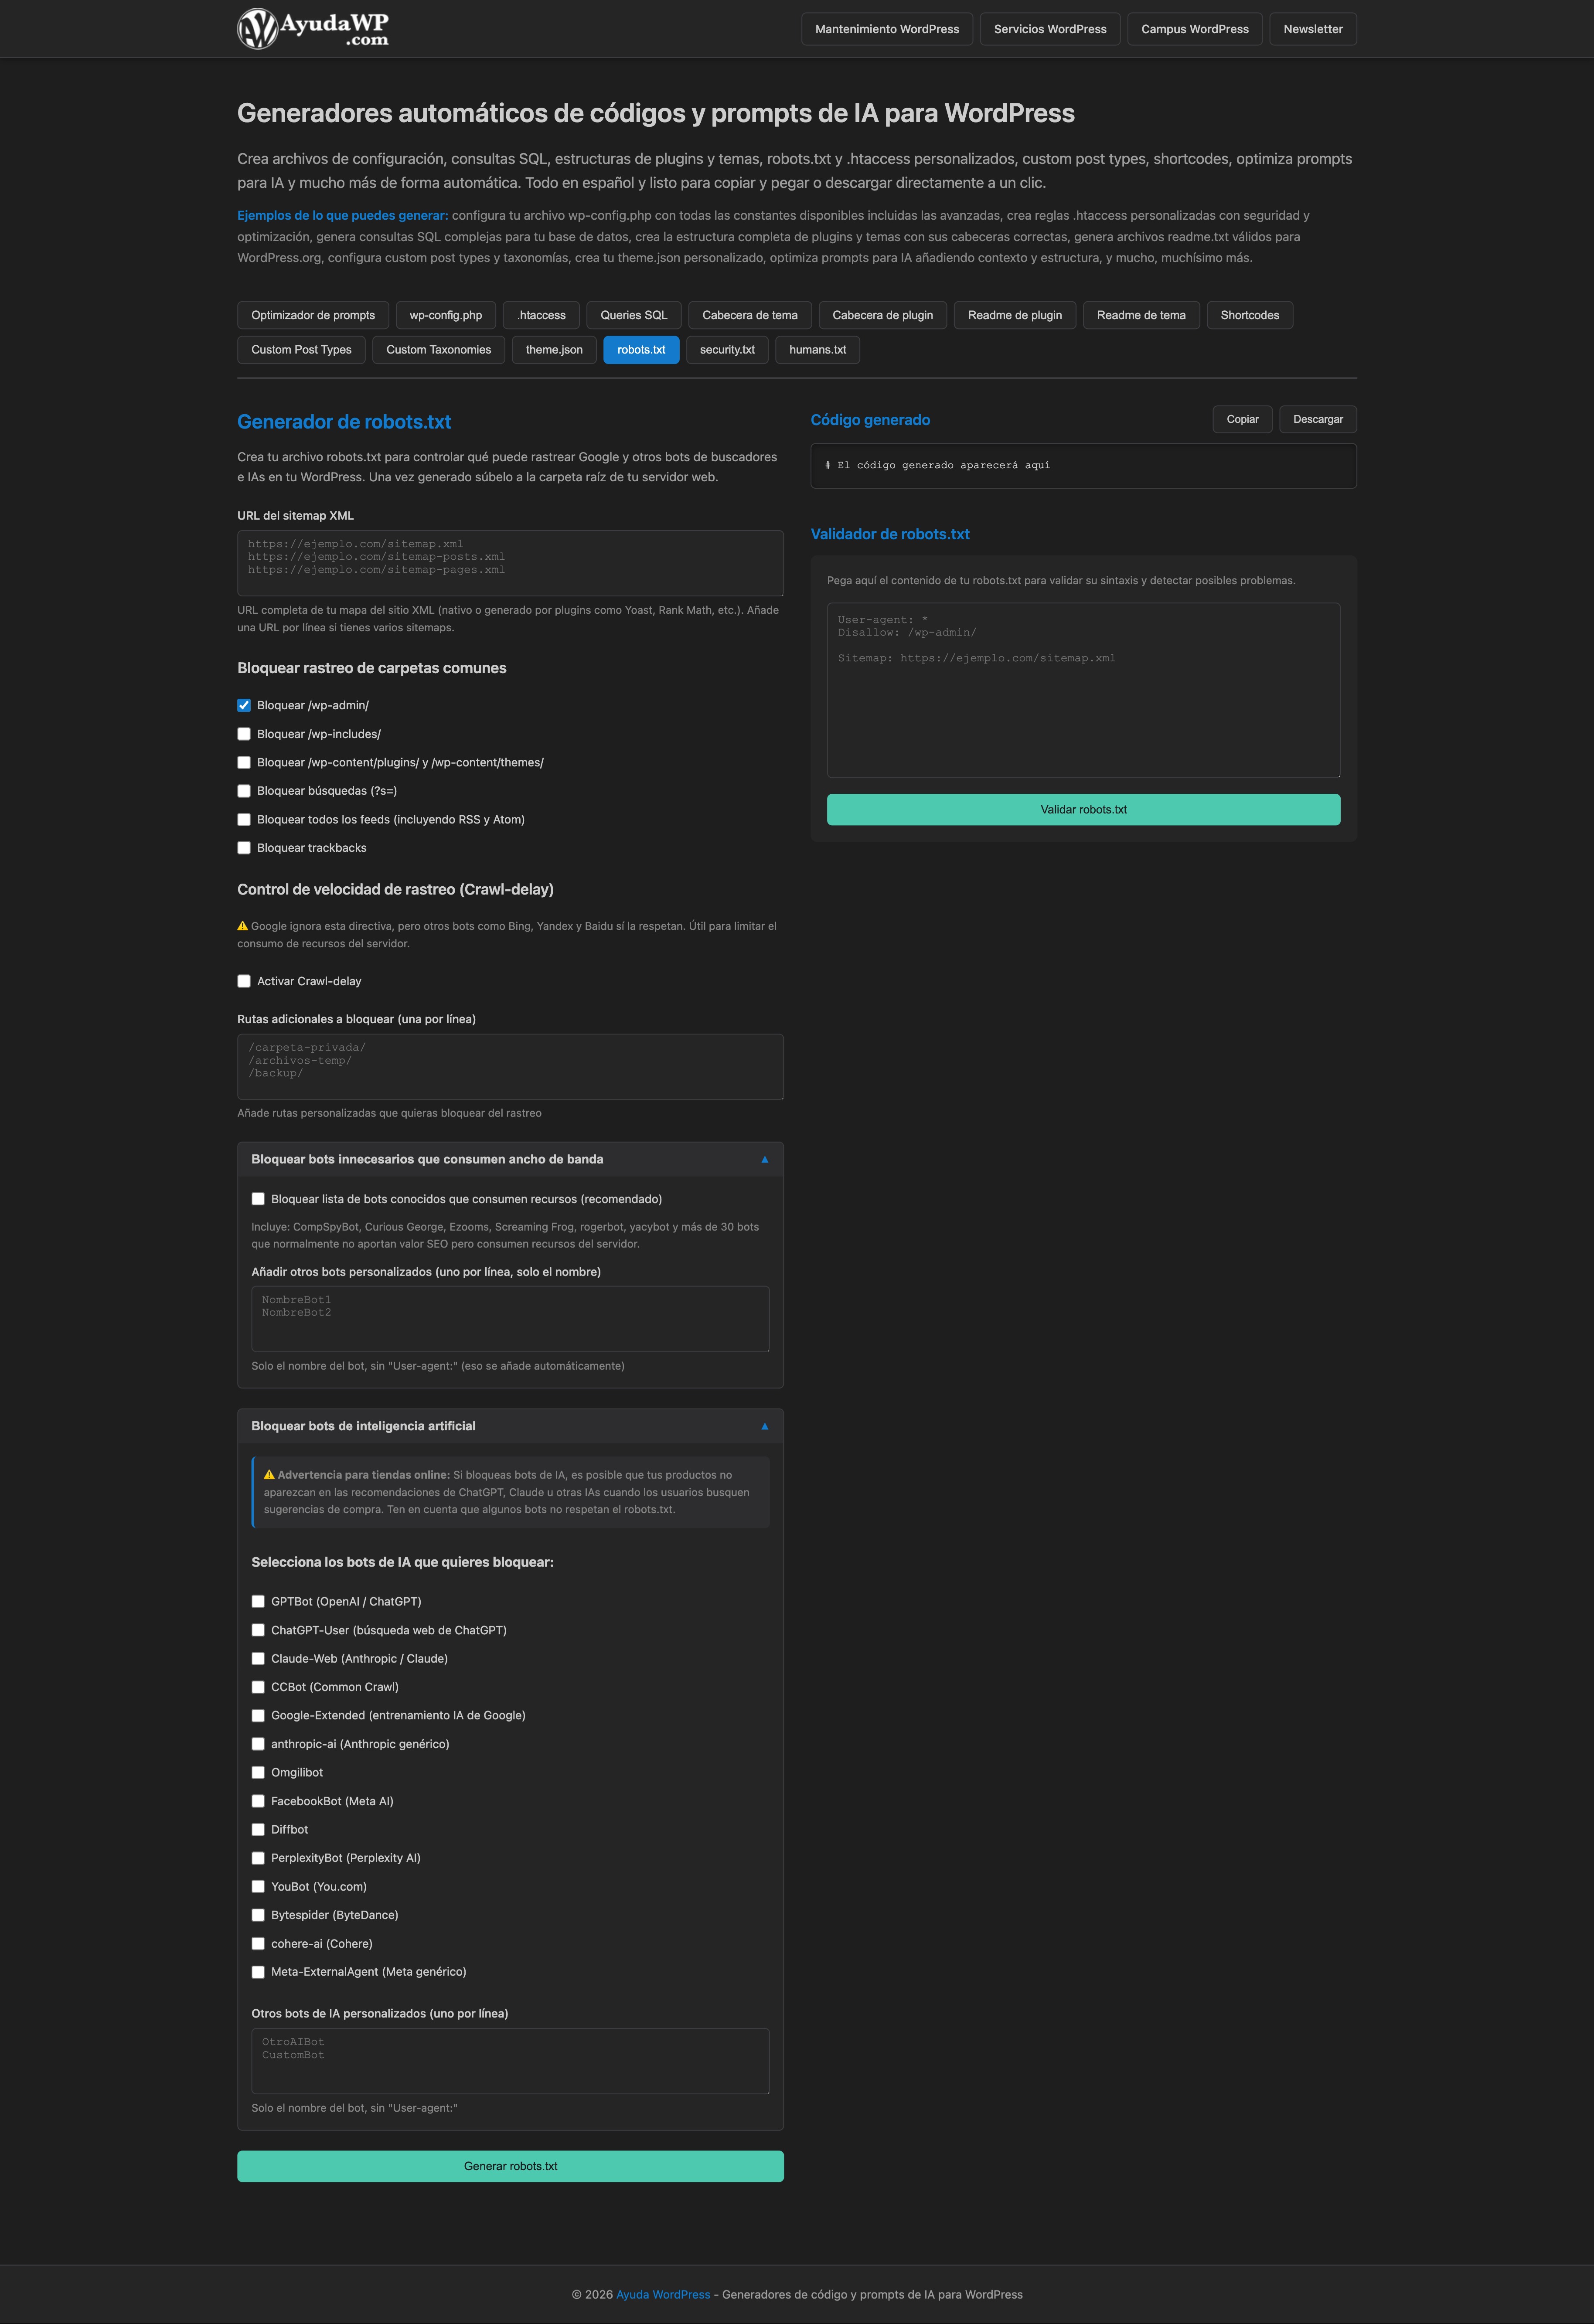Uncheck the Bloquear /wp-admin/ checkbox

[244, 705]
